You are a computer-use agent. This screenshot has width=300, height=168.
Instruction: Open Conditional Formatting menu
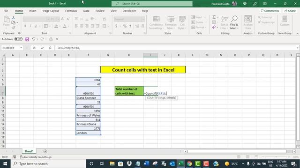[x=156, y=23]
